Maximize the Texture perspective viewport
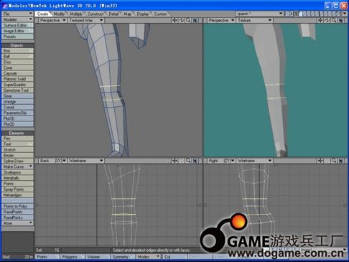 coord(341,20)
